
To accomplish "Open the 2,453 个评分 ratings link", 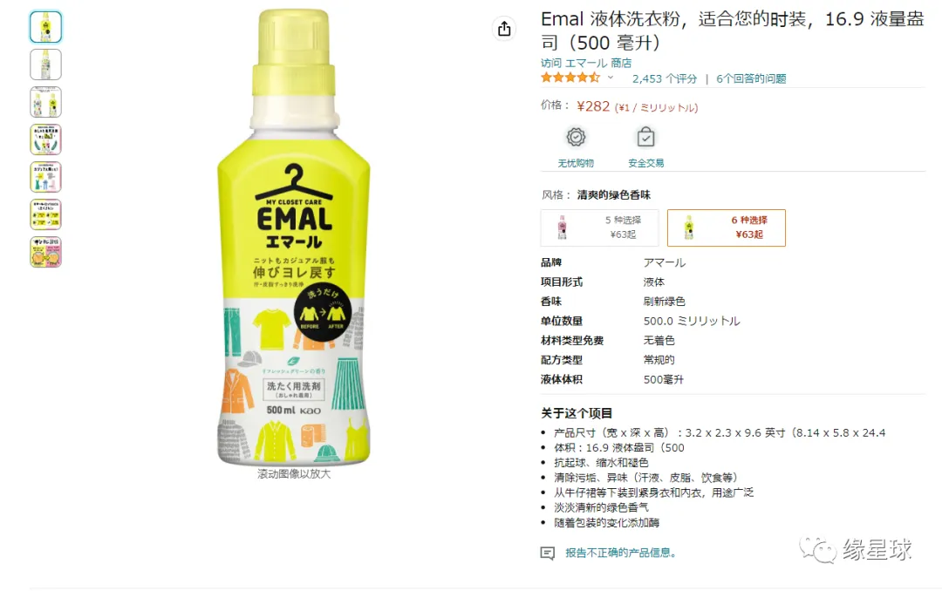I will [665, 78].
